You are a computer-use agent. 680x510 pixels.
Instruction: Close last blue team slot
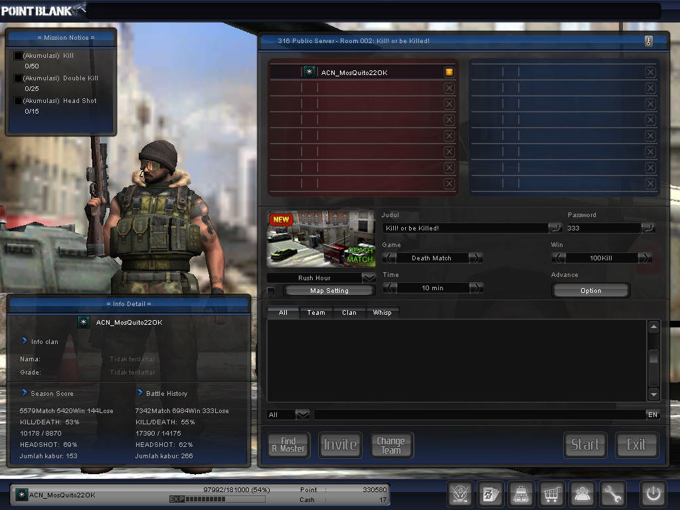(650, 184)
